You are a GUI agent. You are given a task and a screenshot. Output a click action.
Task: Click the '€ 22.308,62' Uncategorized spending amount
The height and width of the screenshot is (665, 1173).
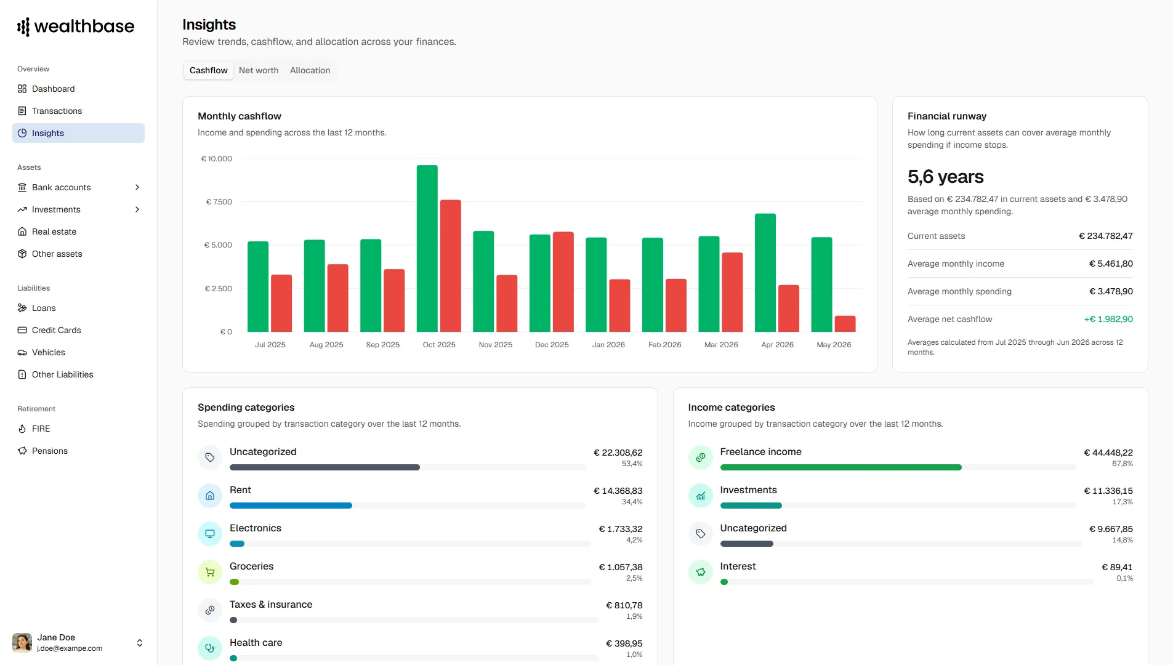(618, 453)
